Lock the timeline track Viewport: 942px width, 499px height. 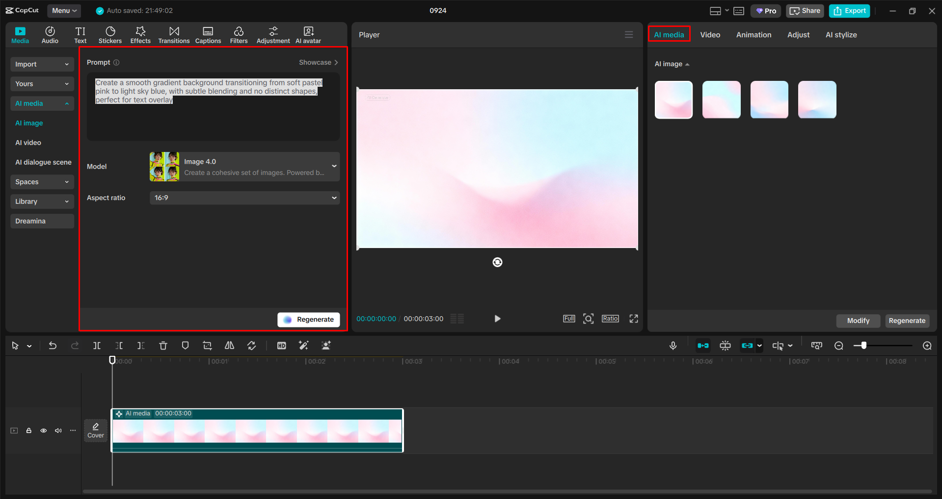pos(29,430)
